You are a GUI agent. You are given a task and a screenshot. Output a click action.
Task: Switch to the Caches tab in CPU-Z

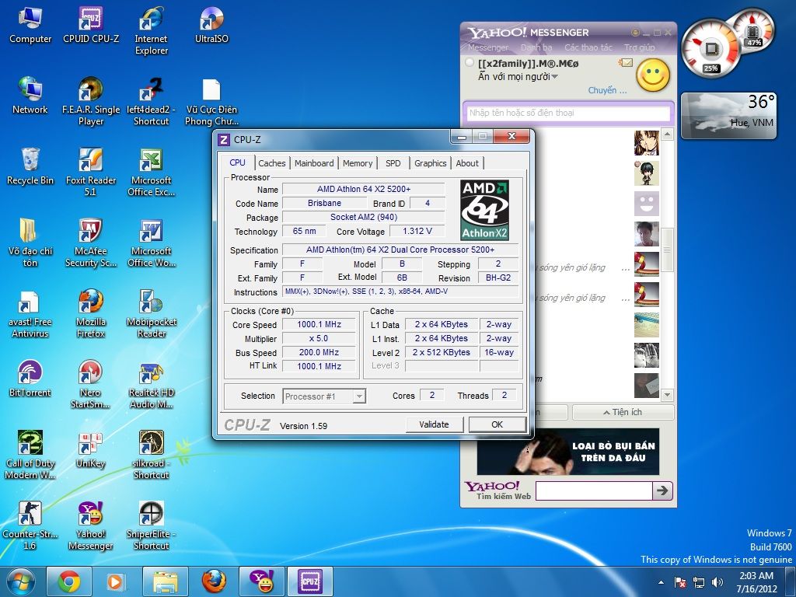pyautogui.click(x=271, y=163)
